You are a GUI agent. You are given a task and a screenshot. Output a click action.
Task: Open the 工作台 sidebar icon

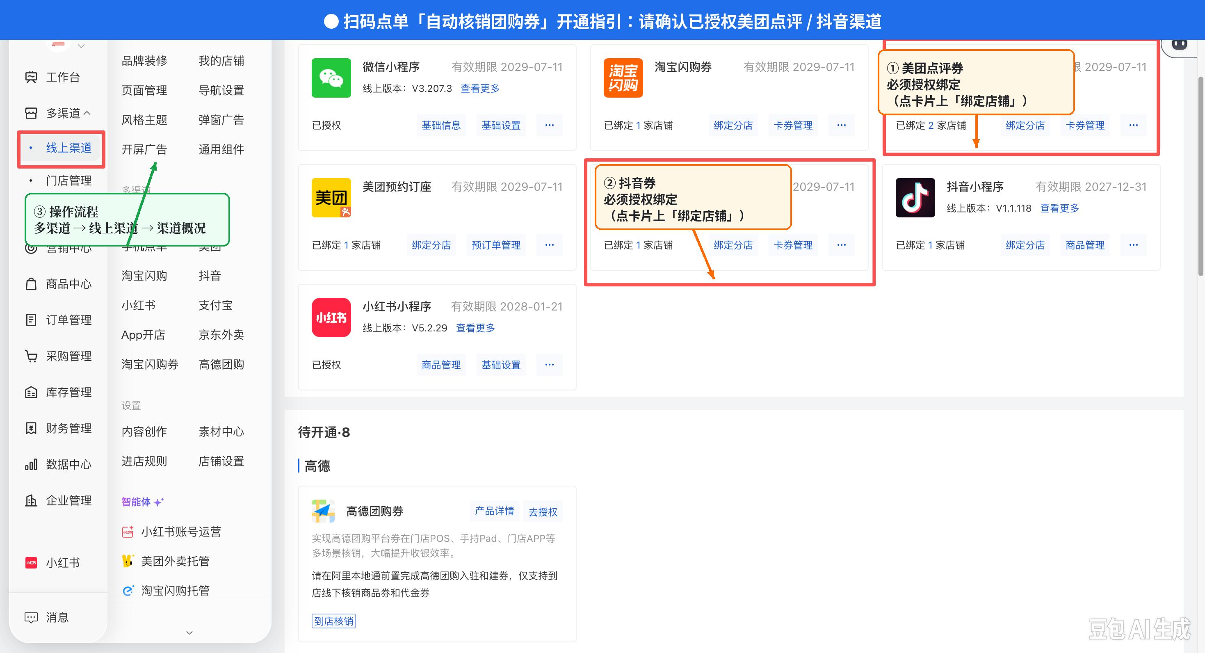[x=31, y=77]
